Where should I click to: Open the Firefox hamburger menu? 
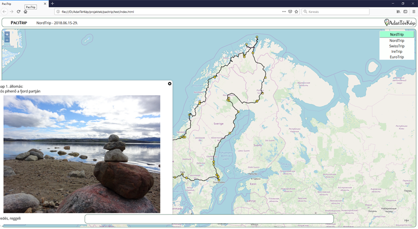point(414,12)
